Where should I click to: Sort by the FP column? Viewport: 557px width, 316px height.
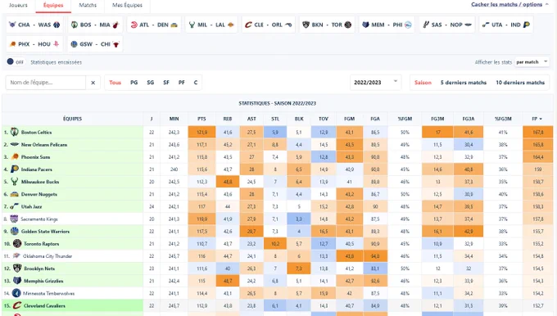[537, 119]
